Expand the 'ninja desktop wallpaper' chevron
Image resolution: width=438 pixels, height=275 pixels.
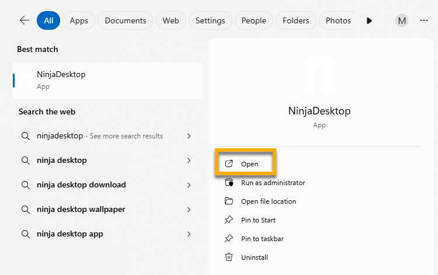pos(189,210)
